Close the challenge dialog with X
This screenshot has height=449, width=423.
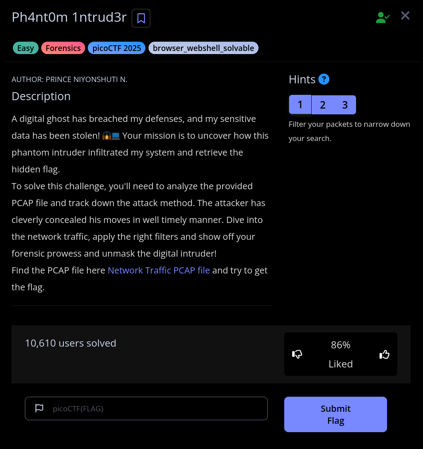405,16
